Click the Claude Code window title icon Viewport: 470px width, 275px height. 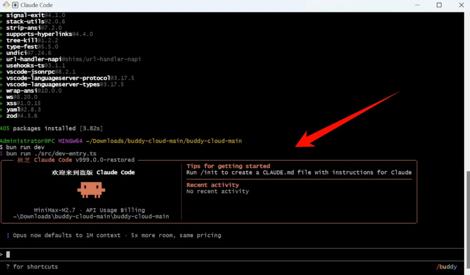[15, 5]
